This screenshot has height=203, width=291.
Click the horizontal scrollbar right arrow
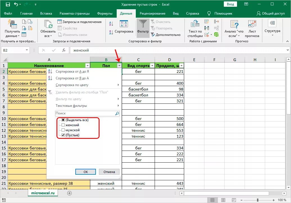click(x=284, y=193)
